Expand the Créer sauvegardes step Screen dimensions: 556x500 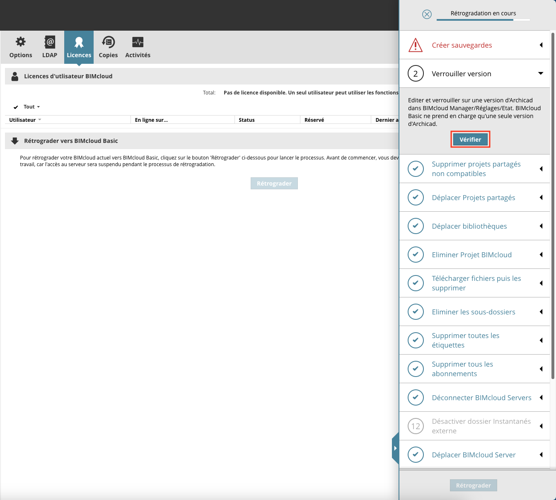coord(541,45)
